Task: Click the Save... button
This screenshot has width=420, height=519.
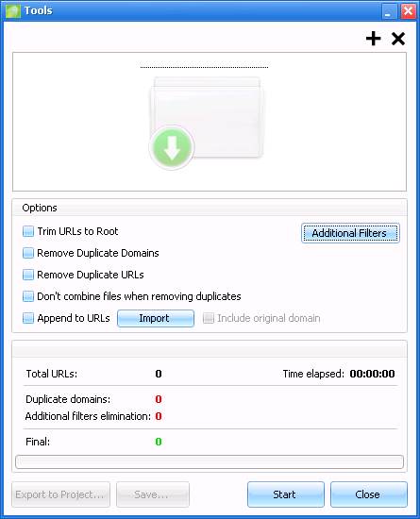Action: (153, 494)
